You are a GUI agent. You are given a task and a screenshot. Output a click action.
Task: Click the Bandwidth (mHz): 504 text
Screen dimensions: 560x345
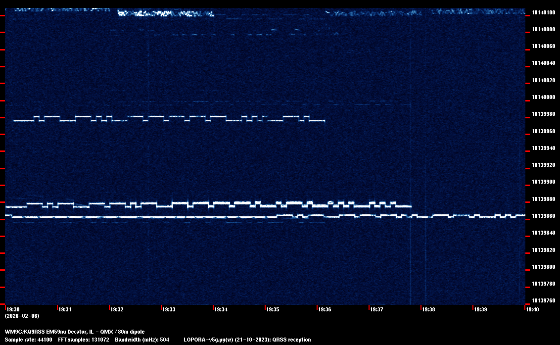[142, 340]
